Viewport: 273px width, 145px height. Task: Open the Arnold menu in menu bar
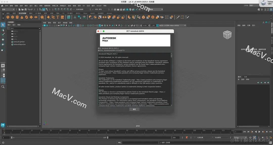coord(99,6)
